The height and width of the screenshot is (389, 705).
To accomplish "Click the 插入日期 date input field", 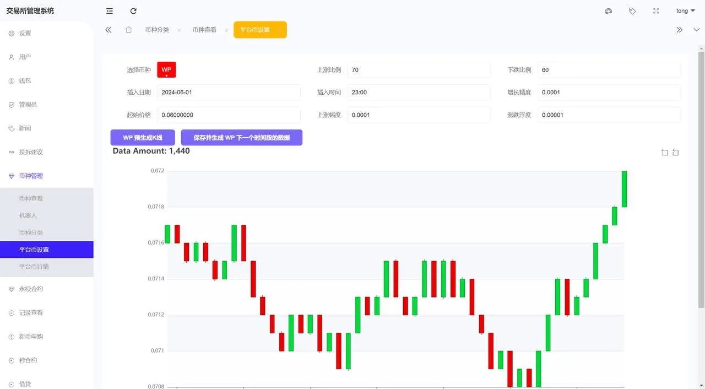I will point(229,93).
